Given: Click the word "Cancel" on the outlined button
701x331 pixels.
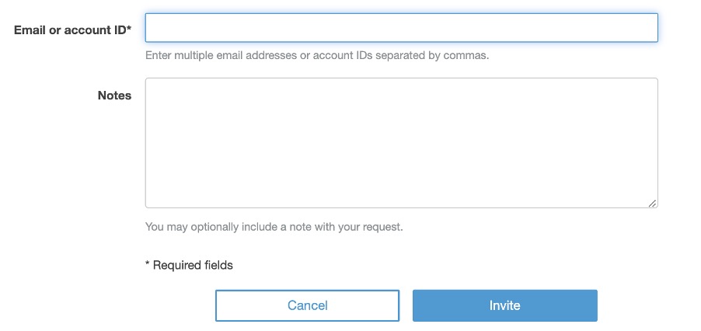Looking at the screenshot, I should point(307,305).
